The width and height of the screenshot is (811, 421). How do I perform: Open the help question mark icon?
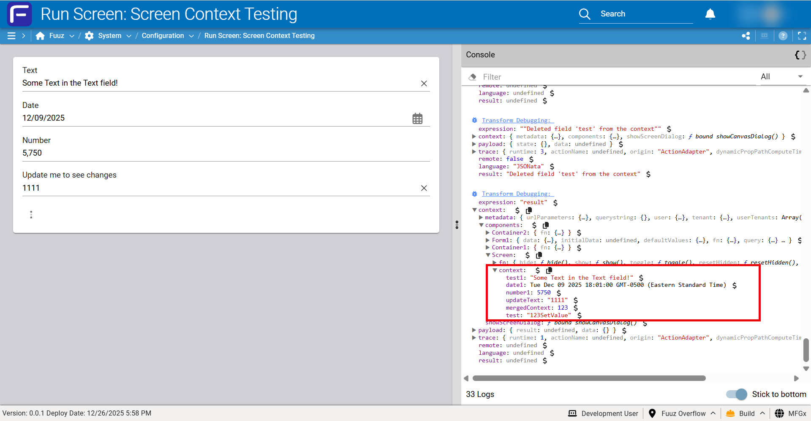point(783,36)
